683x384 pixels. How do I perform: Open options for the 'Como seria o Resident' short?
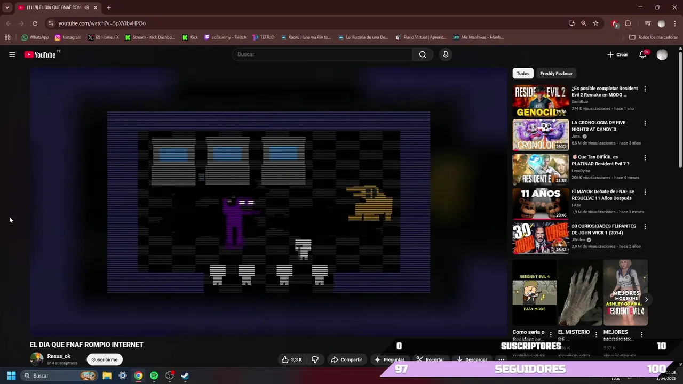click(551, 335)
